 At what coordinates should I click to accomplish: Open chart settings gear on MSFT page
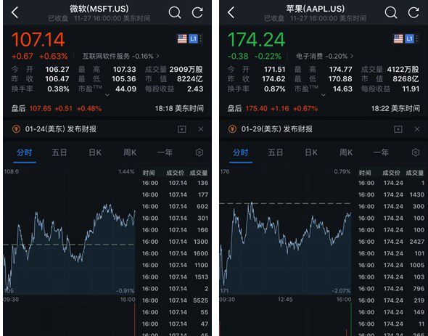click(x=199, y=152)
